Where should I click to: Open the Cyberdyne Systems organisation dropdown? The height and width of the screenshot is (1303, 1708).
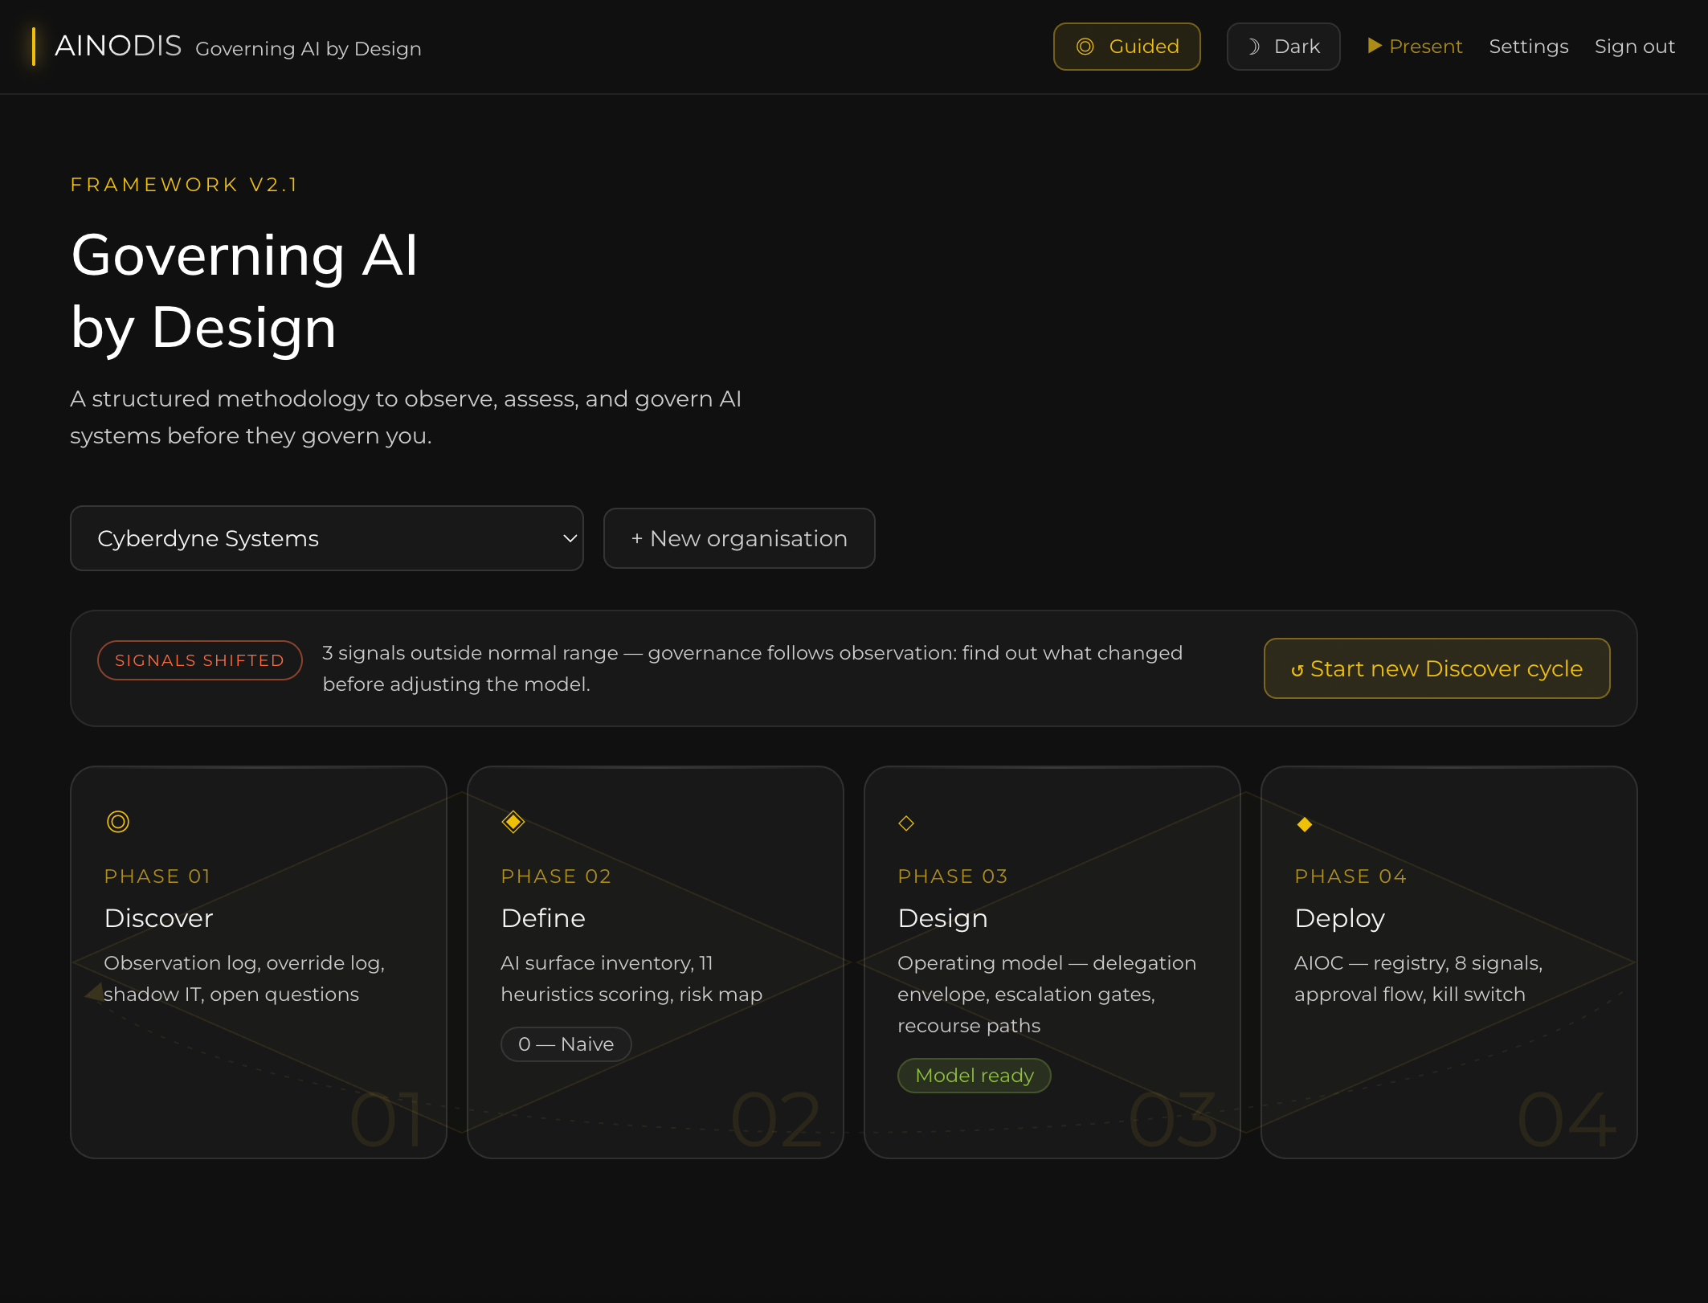tap(326, 538)
